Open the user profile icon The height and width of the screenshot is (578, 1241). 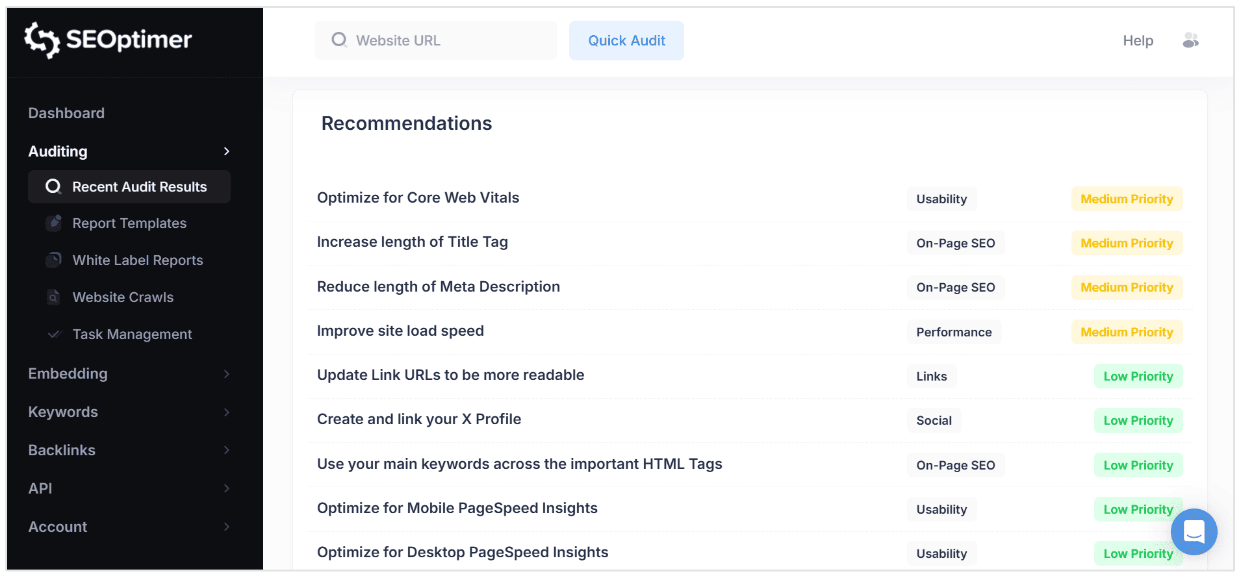[x=1190, y=40]
